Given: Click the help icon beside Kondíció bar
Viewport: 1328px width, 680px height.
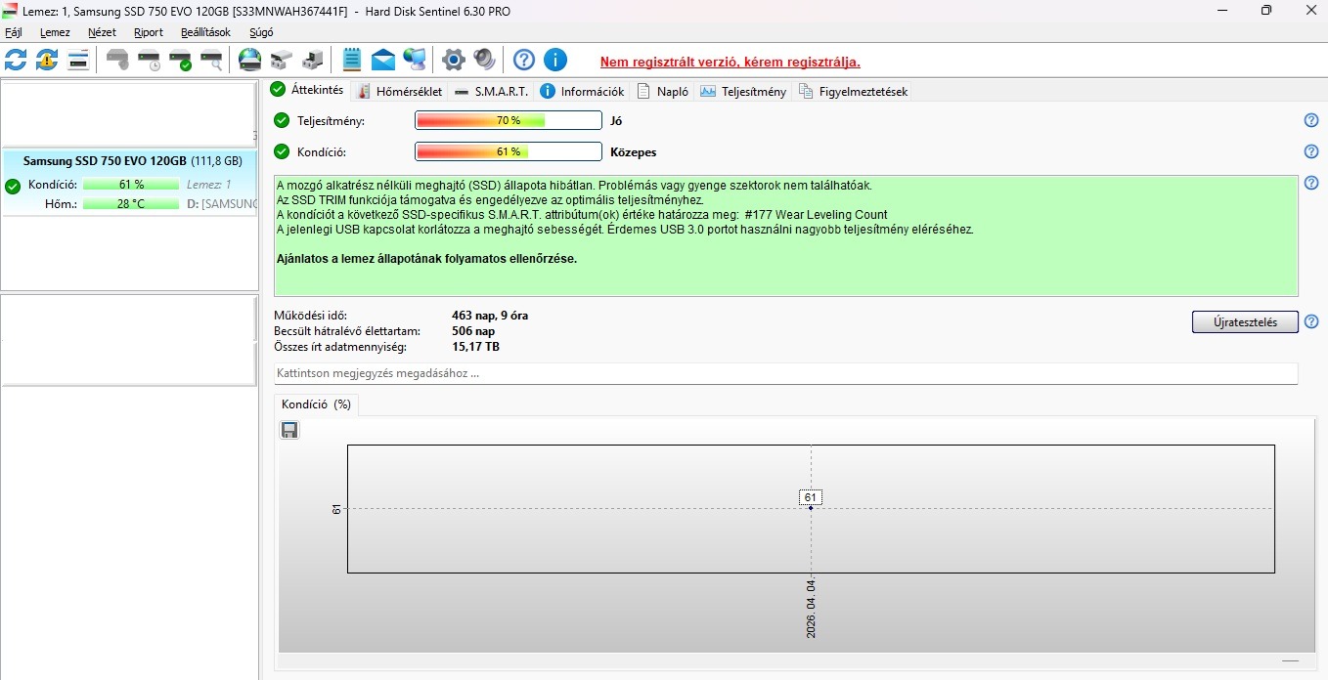Looking at the screenshot, I should [1311, 151].
